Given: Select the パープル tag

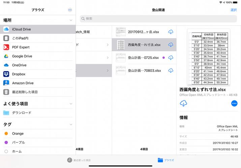Looking at the screenshot, I should pyautogui.click(x=18, y=142).
